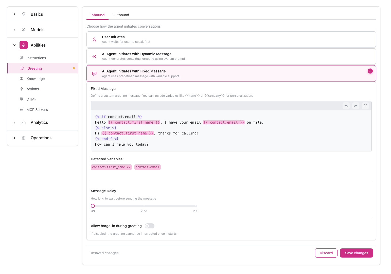Screen dimensions: 391x274
Task: Open the Inbound tab
Action: pos(97,15)
